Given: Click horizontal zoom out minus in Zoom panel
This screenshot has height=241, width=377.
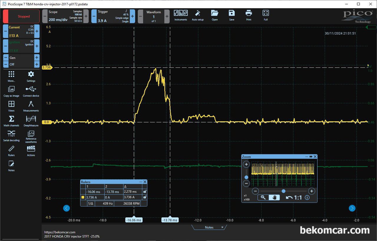Looking at the screenshot, I should 255,191.
